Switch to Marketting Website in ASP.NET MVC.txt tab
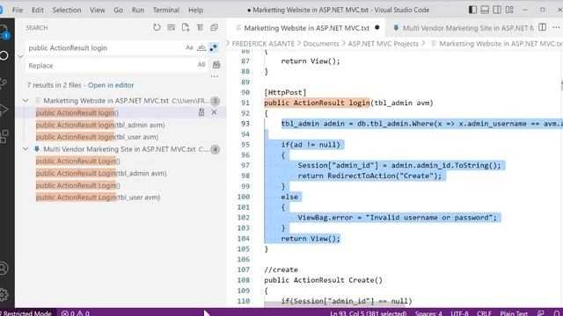The height and width of the screenshot is (316, 563). pyautogui.click(x=306, y=28)
